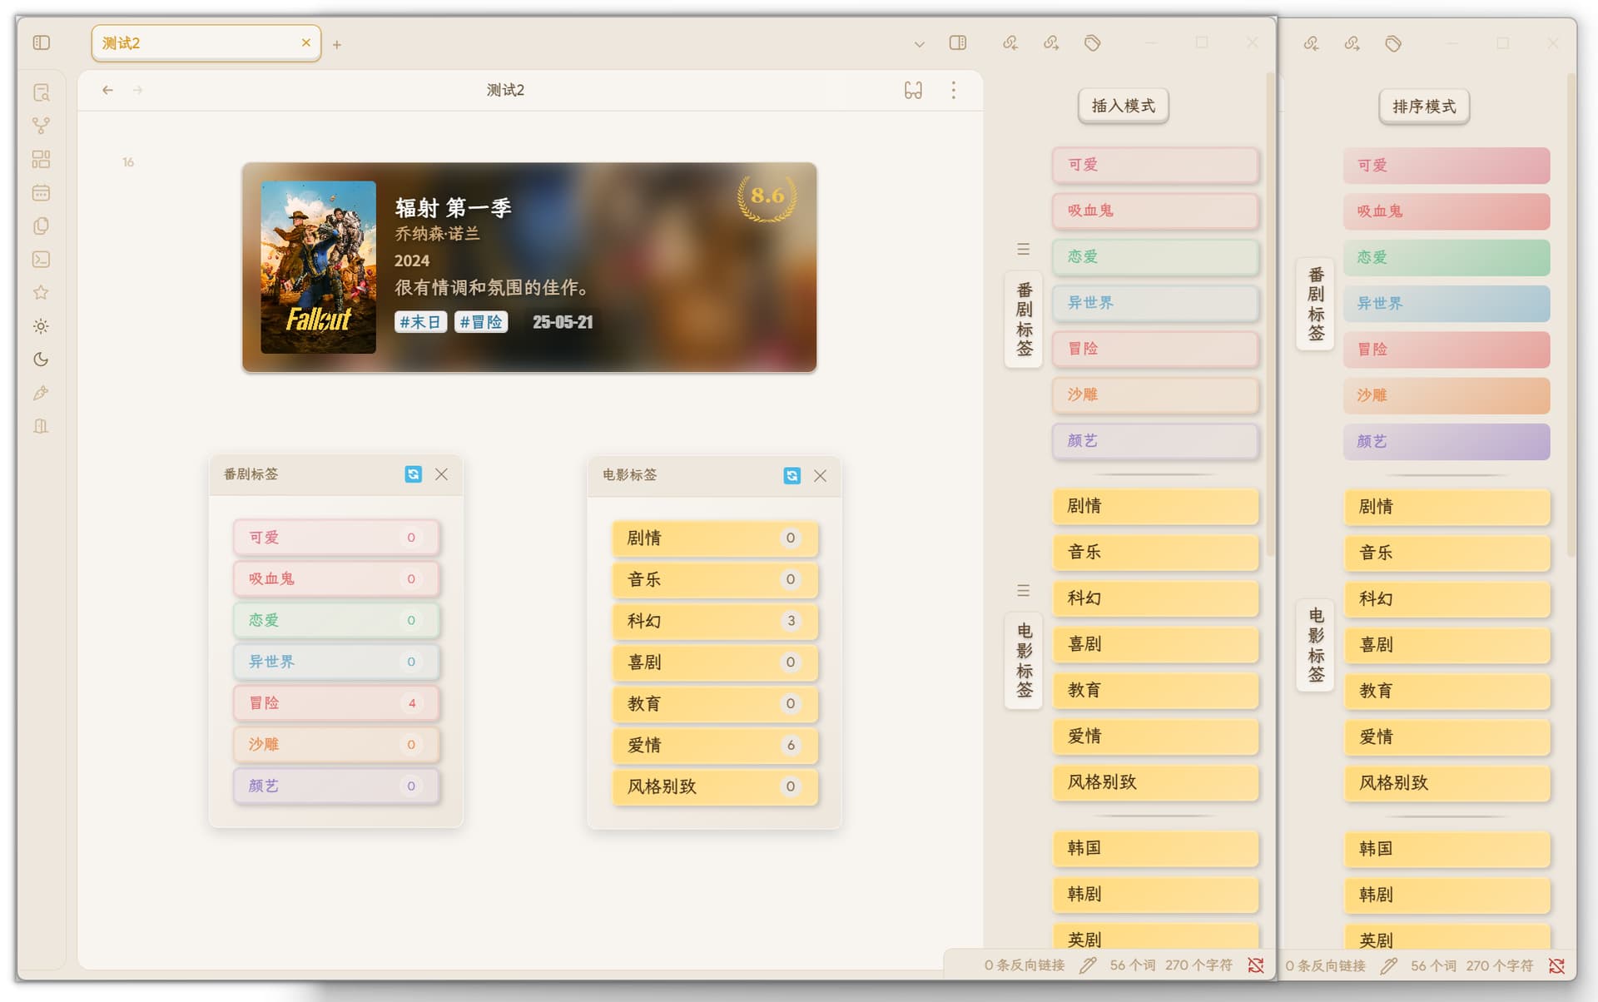Click the tag icon in main window header

[1092, 42]
